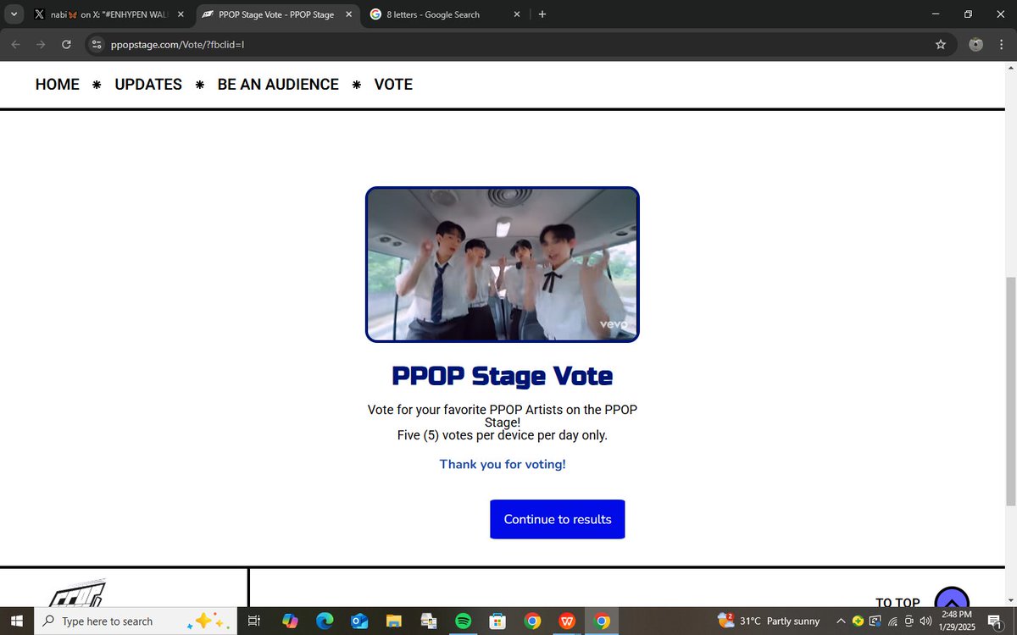The image size is (1017, 635).
Task: View site information icon in address bar
Action: (x=97, y=45)
